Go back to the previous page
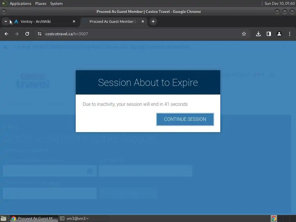 tap(6, 34)
